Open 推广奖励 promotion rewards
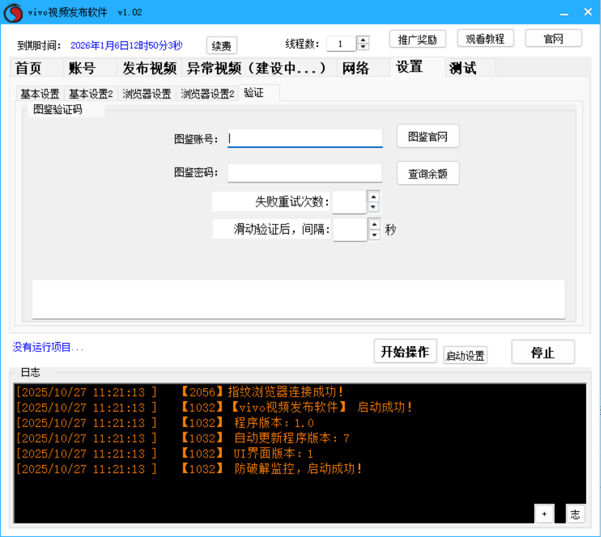Viewport: 601px width, 537px height. [416, 39]
